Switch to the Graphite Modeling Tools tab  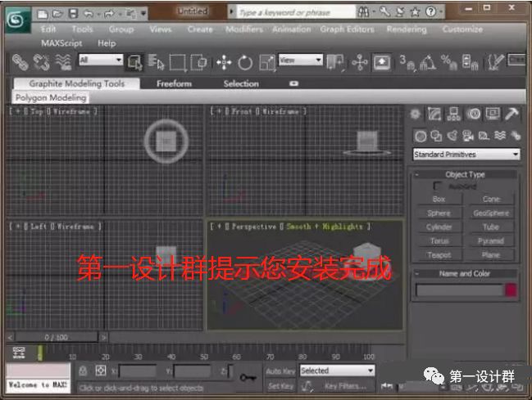77,83
